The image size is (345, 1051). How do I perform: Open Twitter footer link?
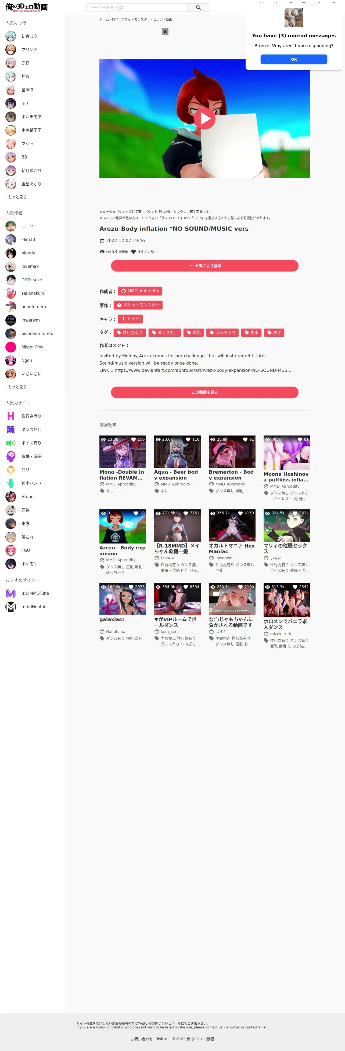click(163, 1039)
